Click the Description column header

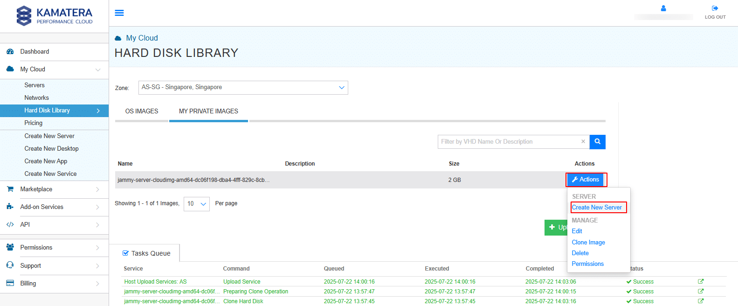[x=300, y=164]
